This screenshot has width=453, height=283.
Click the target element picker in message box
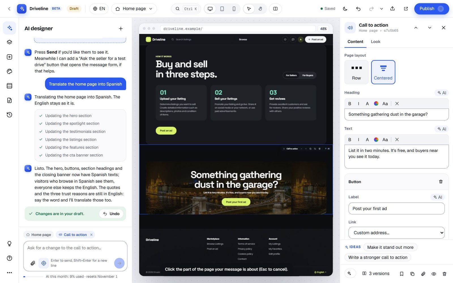[x=44, y=263]
